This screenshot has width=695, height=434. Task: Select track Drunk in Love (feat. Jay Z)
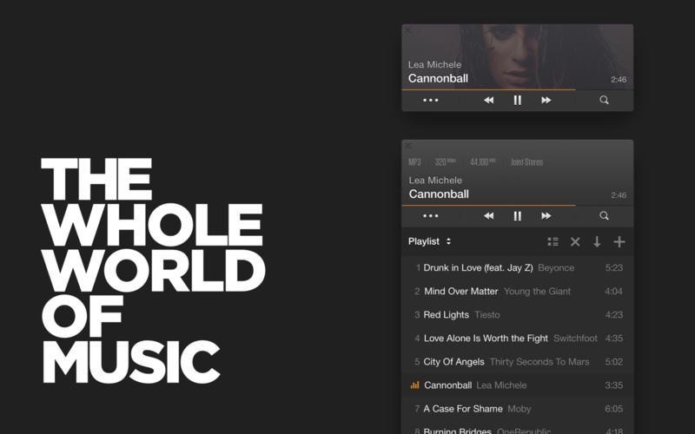point(517,267)
